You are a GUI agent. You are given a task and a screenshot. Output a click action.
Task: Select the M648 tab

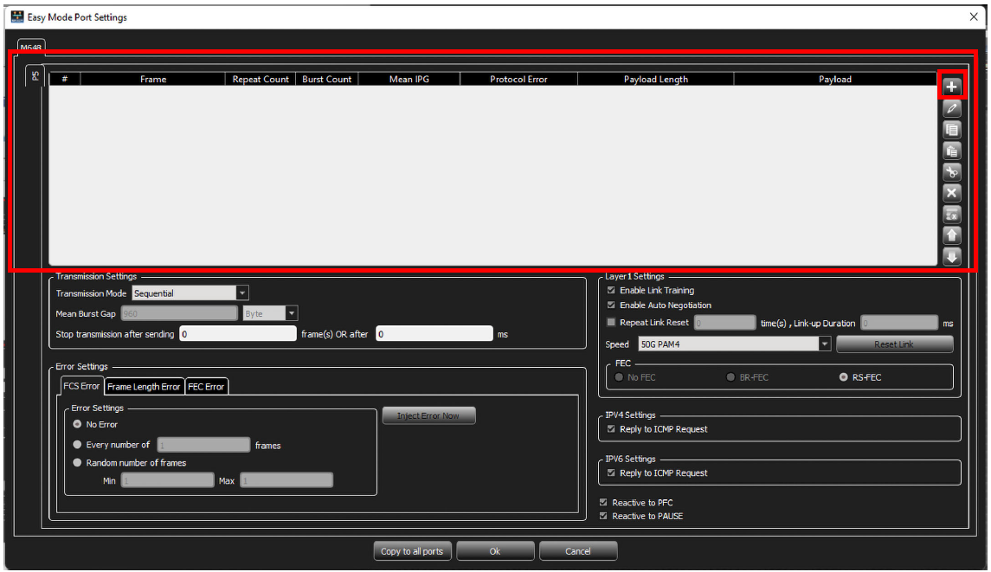pos(31,47)
